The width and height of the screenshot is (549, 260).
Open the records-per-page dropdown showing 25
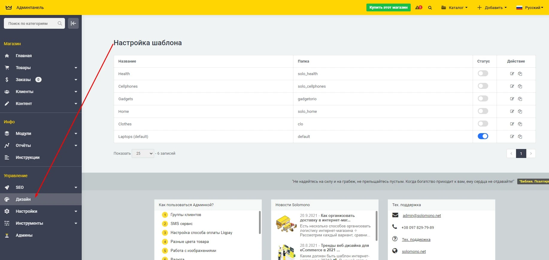143,153
